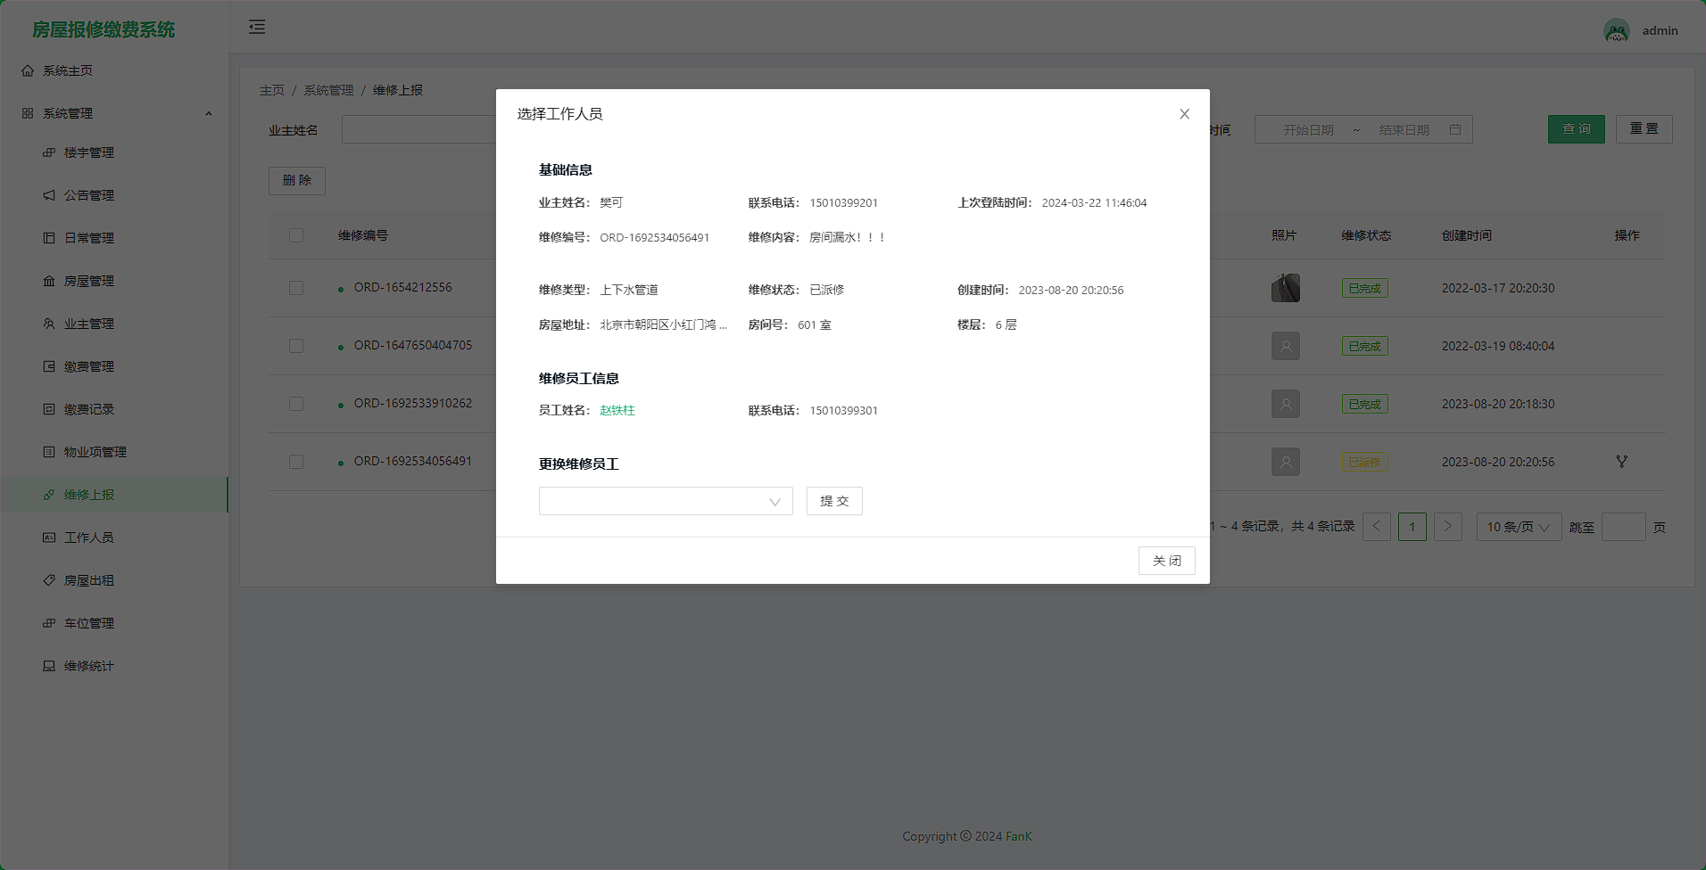Go to next page arrow
Screen dimensions: 1706x870
1448,527
